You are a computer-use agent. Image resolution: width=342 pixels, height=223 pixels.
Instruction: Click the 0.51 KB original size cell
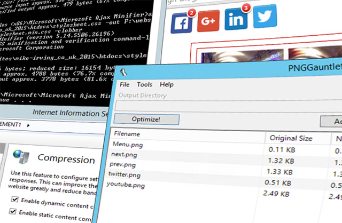pyautogui.click(x=278, y=182)
